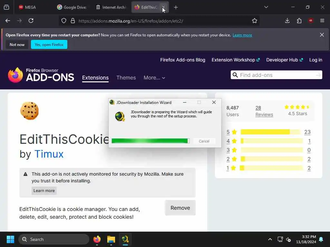The width and height of the screenshot is (330, 247).
Task: Open the list all tabs chevron
Action: [x=266, y=7]
